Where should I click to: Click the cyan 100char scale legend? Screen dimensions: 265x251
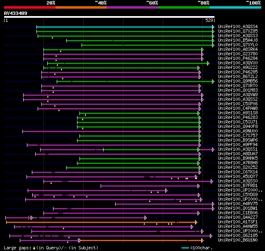(x=185, y=248)
